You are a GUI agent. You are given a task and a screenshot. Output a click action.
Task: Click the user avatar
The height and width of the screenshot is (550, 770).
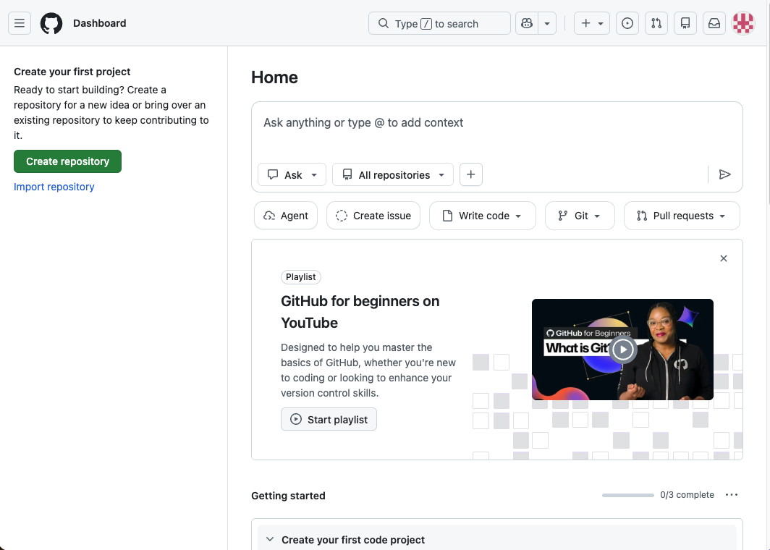(x=743, y=23)
